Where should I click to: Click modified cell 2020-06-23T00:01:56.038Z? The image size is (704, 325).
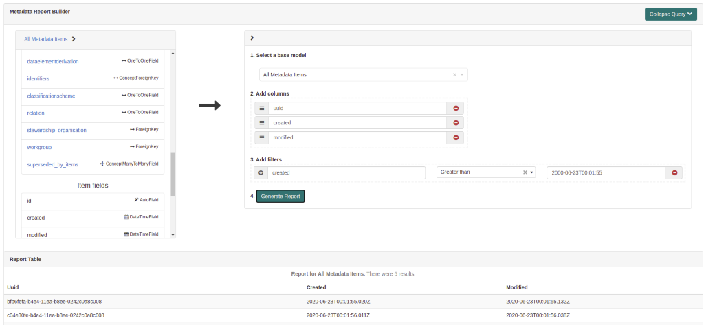538,315
